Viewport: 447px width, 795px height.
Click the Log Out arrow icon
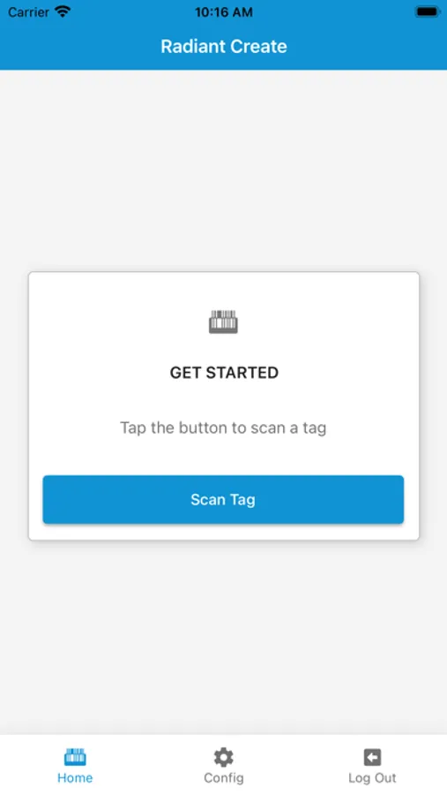pos(372,757)
